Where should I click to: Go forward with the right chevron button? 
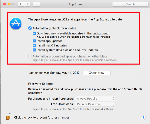pyautogui.click(x=27, y=4)
